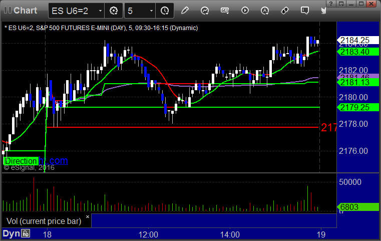Click the 2178.00 price axis label
The height and width of the screenshot is (241, 381).
[x=353, y=124]
